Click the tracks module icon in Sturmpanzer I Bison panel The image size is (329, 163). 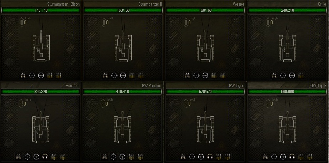coord(9,35)
